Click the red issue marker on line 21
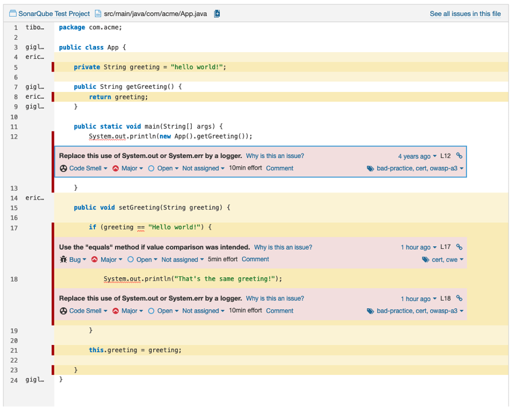This screenshot has width=513, height=407. coord(53,350)
